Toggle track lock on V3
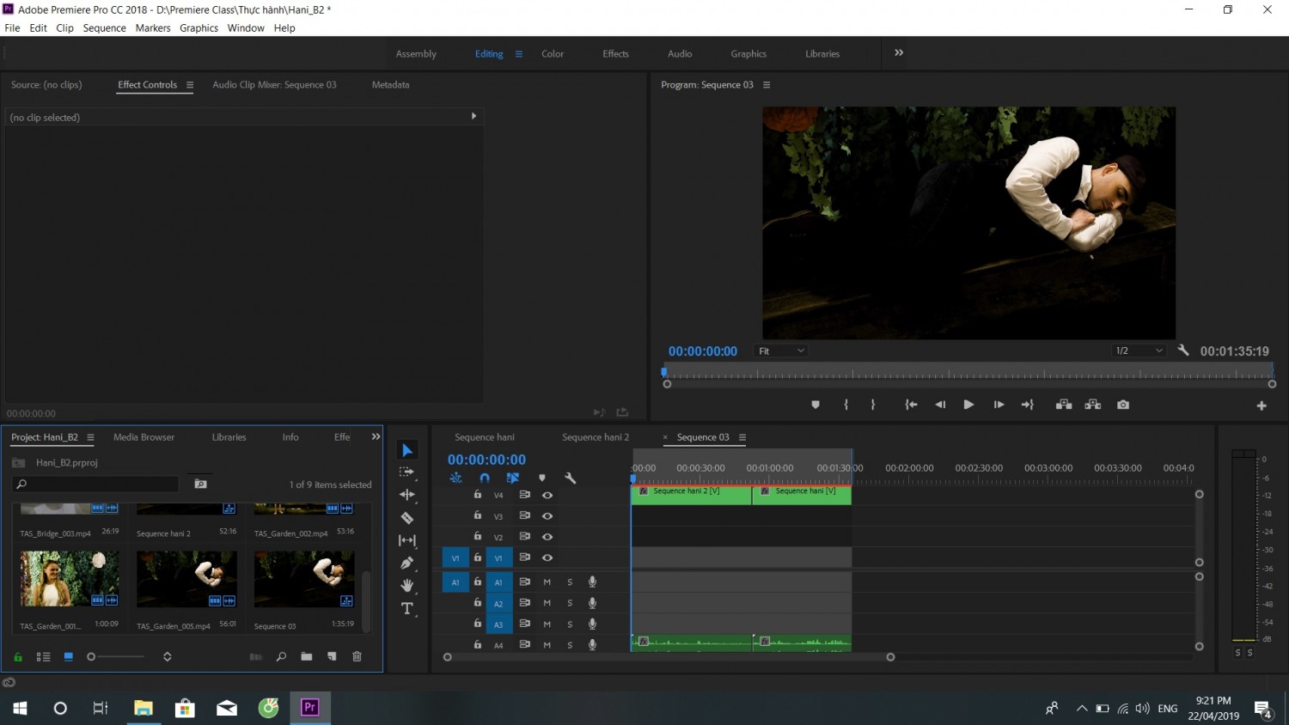1289x725 pixels. point(478,515)
